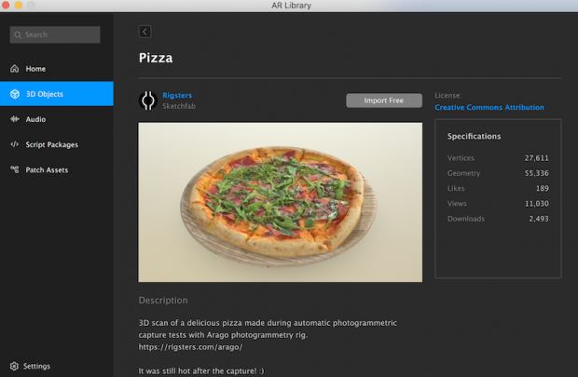Click the Home house icon in sidebar
The width and height of the screenshot is (578, 377).
click(15, 69)
